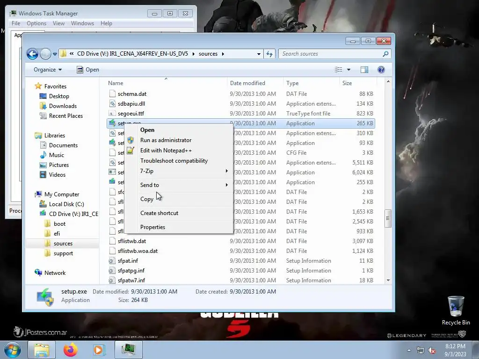Select sflistwb.dat file
The width and height of the screenshot is (479, 359).
(132, 241)
